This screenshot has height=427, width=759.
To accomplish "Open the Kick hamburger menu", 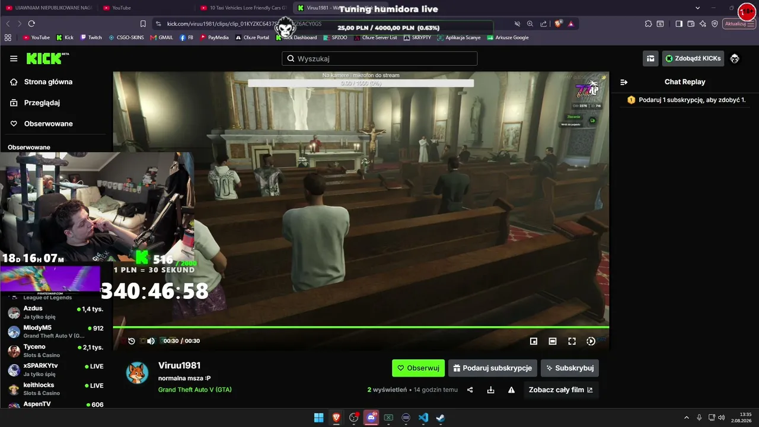I will tap(14, 59).
